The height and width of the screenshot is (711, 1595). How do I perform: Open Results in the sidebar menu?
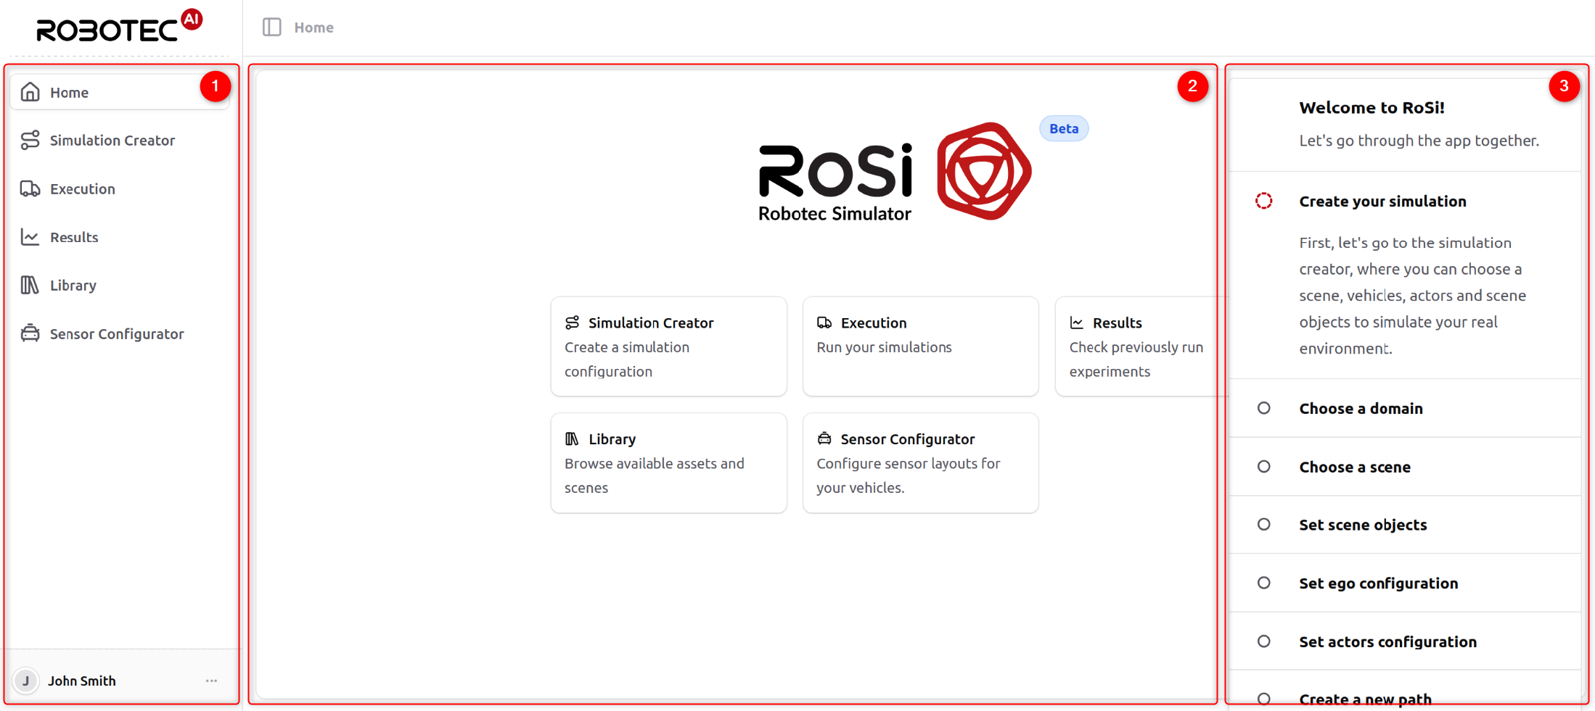tap(120, 237)
